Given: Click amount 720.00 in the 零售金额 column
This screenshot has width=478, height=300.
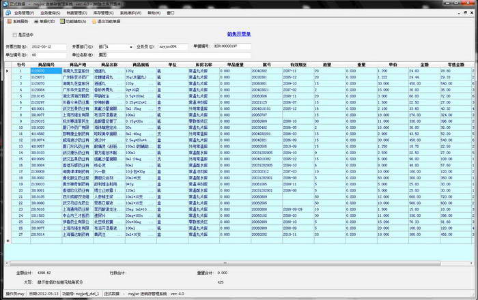Looking at the screenshot, I should point(455,197).
